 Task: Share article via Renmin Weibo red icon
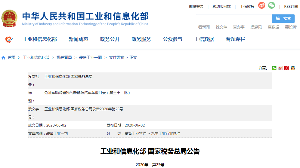(286, 68)
